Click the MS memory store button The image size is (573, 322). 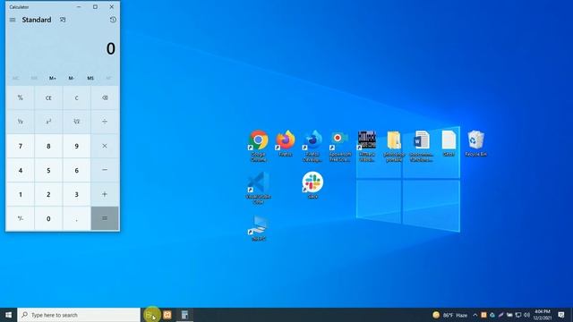[90, 78]
